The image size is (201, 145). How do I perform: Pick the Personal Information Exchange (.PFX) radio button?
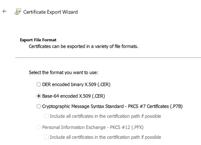[38, 127]
